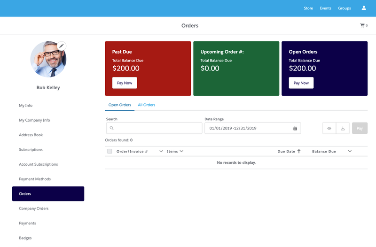Click the download icon button
The image size is (376, 247).
point(343,128)
